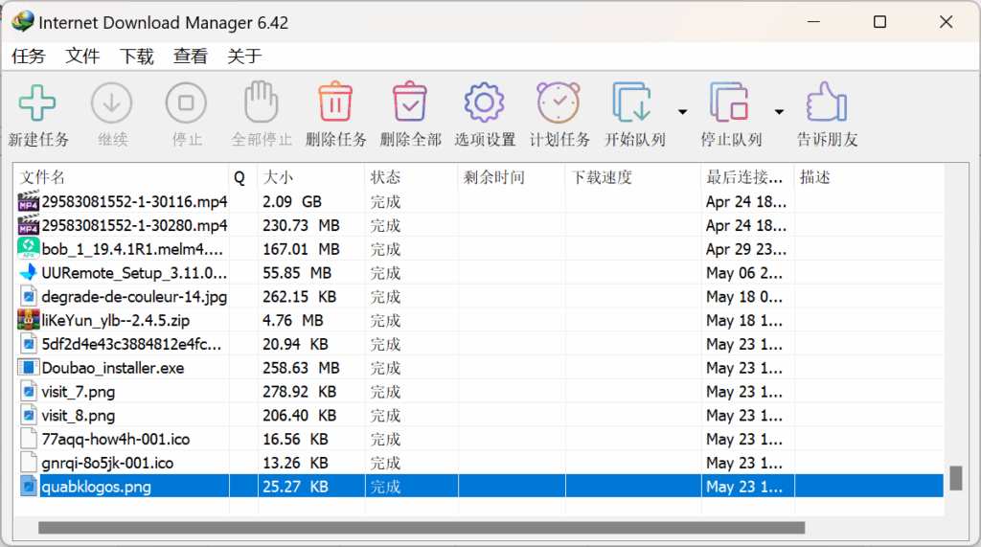Click the 告诉朋友 thumbs-up icon
This screenshot has width=981, height=547.
[827, 102]
